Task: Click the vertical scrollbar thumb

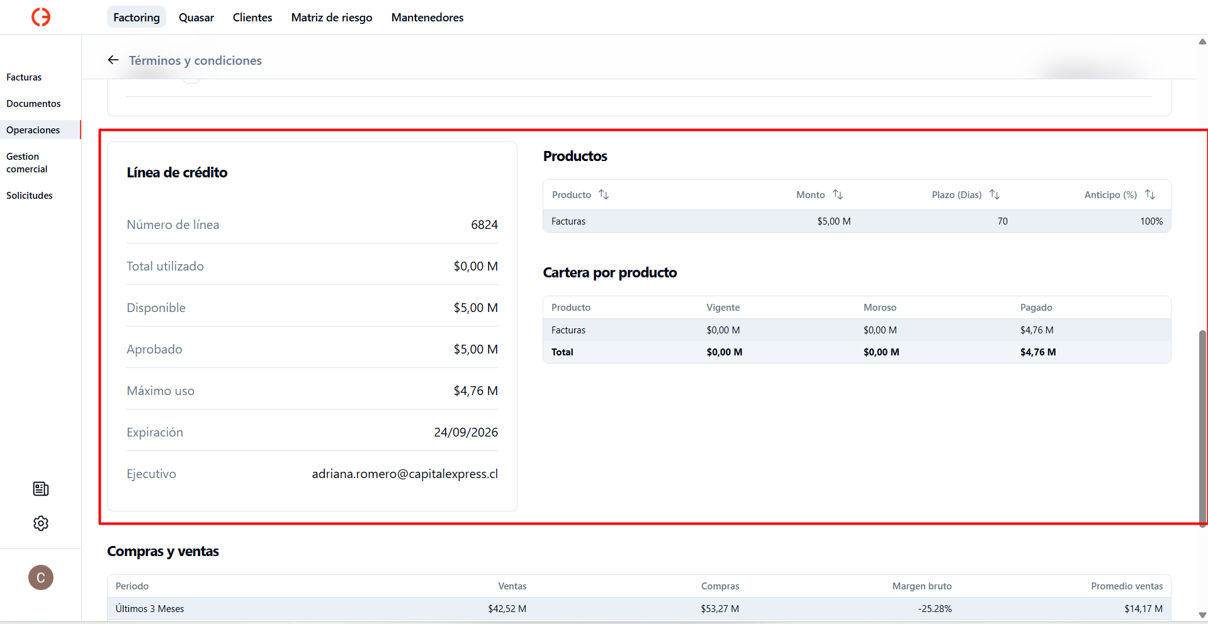Action: (1202, 428)
